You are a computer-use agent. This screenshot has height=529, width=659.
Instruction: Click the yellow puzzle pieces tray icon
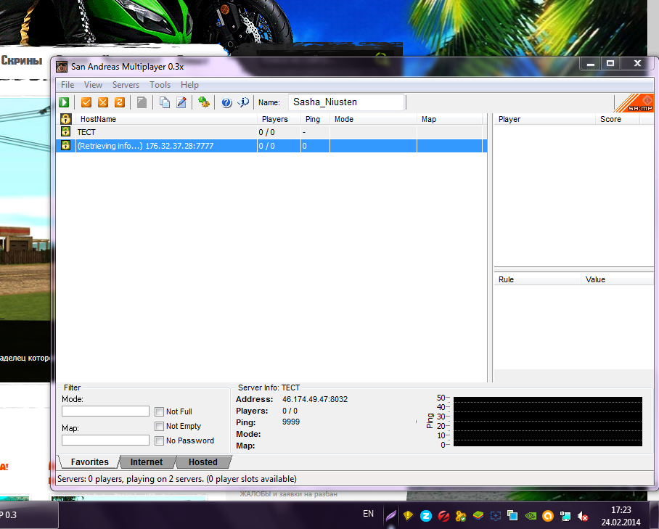pyautogui.click(x=461, y=515)
